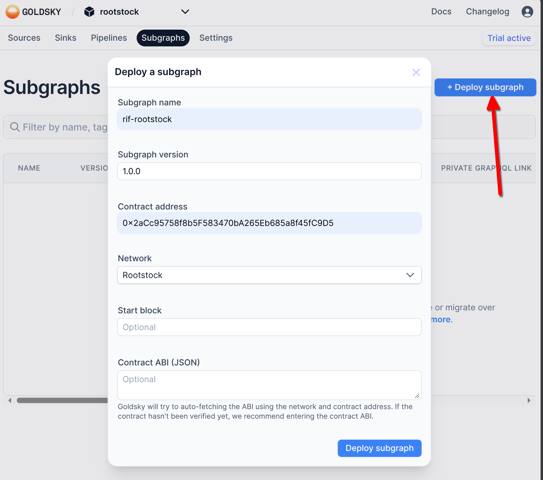Click the + Deploy subgraph button
Image resolution: width=543 pixels, height=480 pixels.
pos(485,87)
